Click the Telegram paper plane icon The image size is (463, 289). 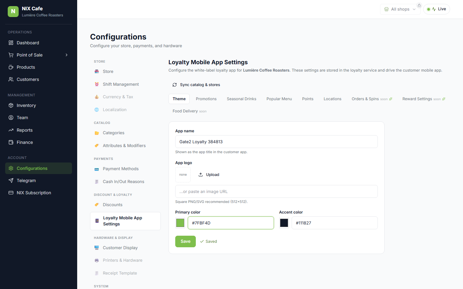(11, 180)
